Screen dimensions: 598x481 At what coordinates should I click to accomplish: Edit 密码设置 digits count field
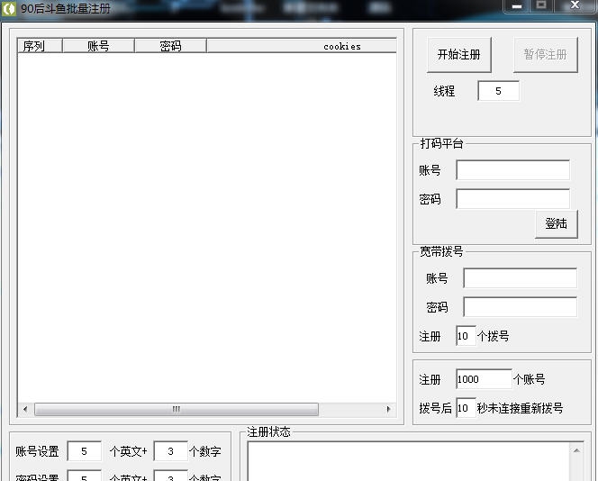pos(170,476)
